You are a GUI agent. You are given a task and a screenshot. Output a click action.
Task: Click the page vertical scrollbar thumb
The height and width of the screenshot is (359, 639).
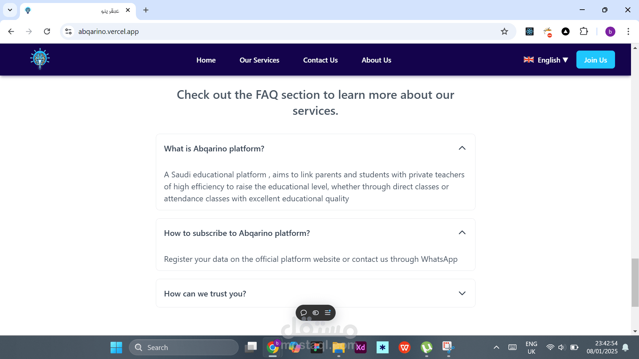(635, 282)
